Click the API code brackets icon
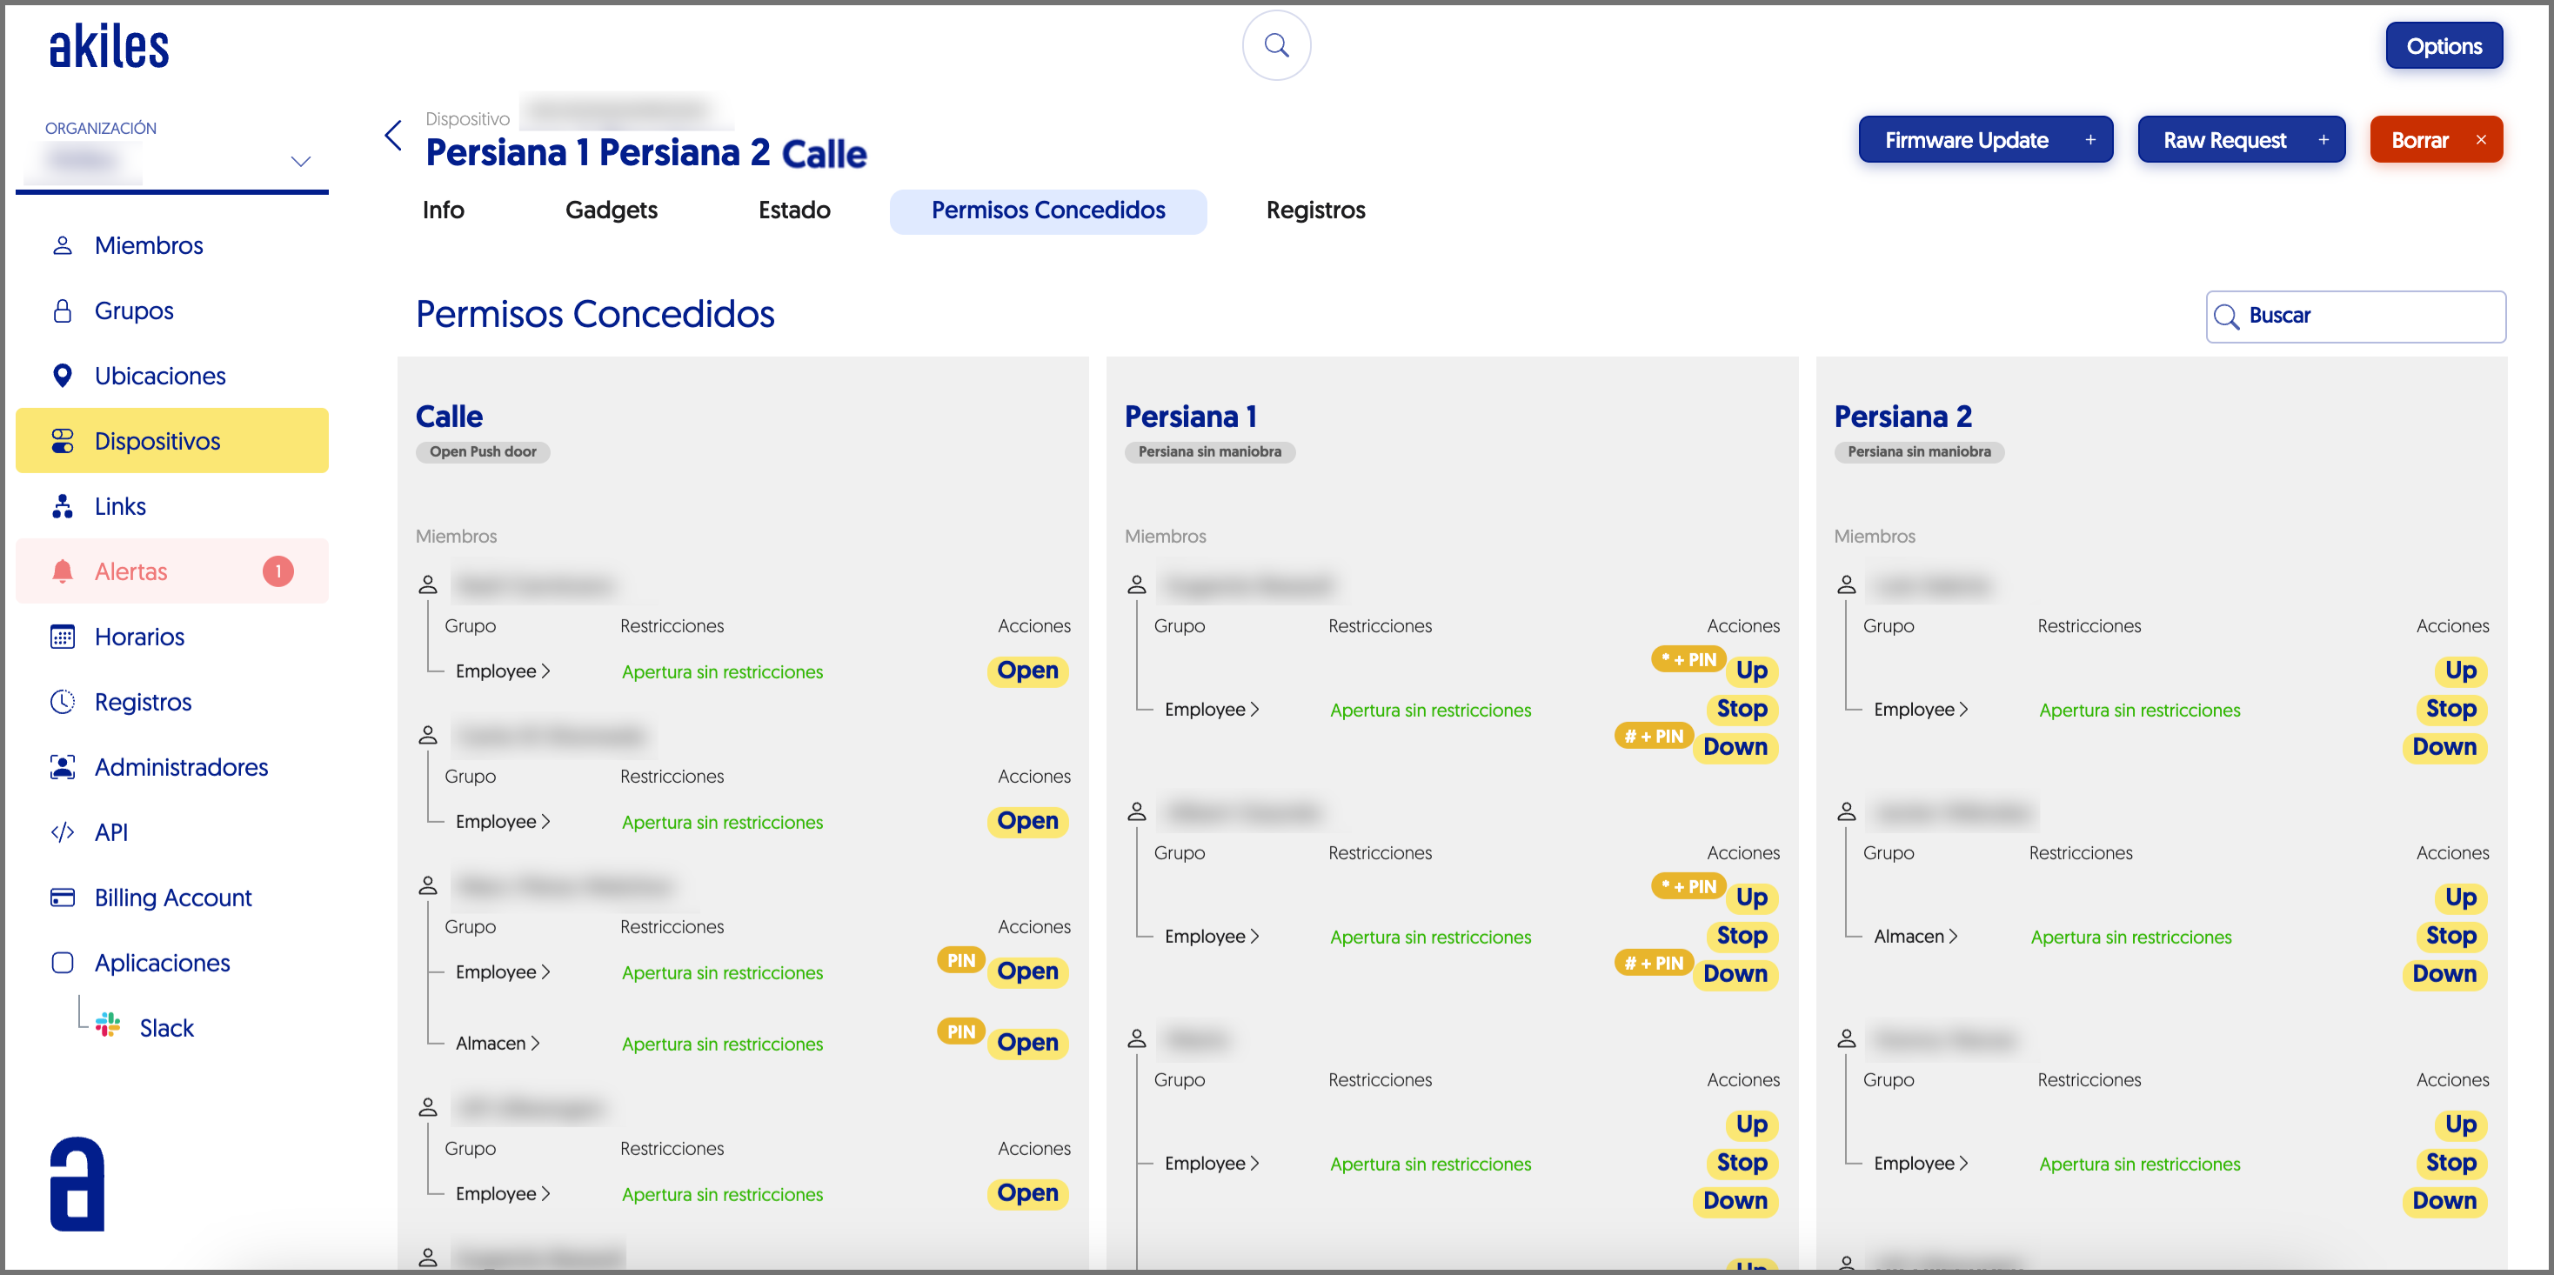Viewport: 2554px width, 1275px height. click(x=63, y=831)
